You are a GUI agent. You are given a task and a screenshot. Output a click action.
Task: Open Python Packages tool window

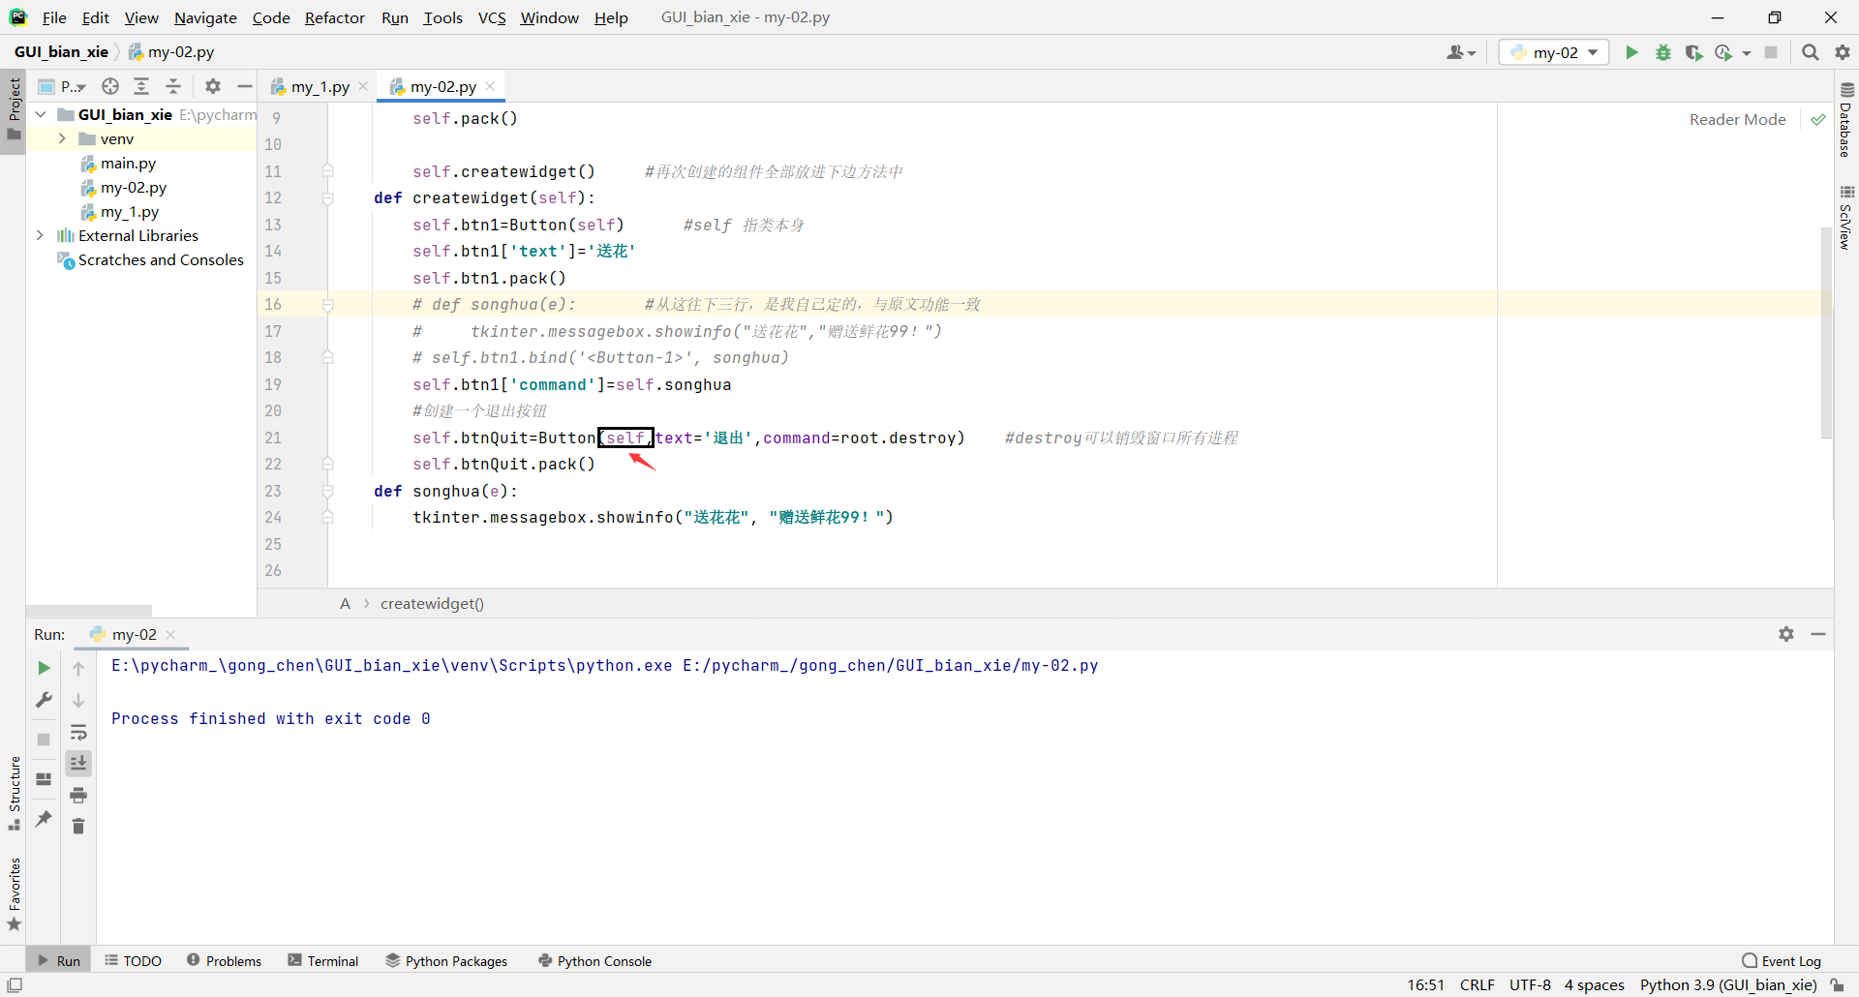(x=446, y=960)
